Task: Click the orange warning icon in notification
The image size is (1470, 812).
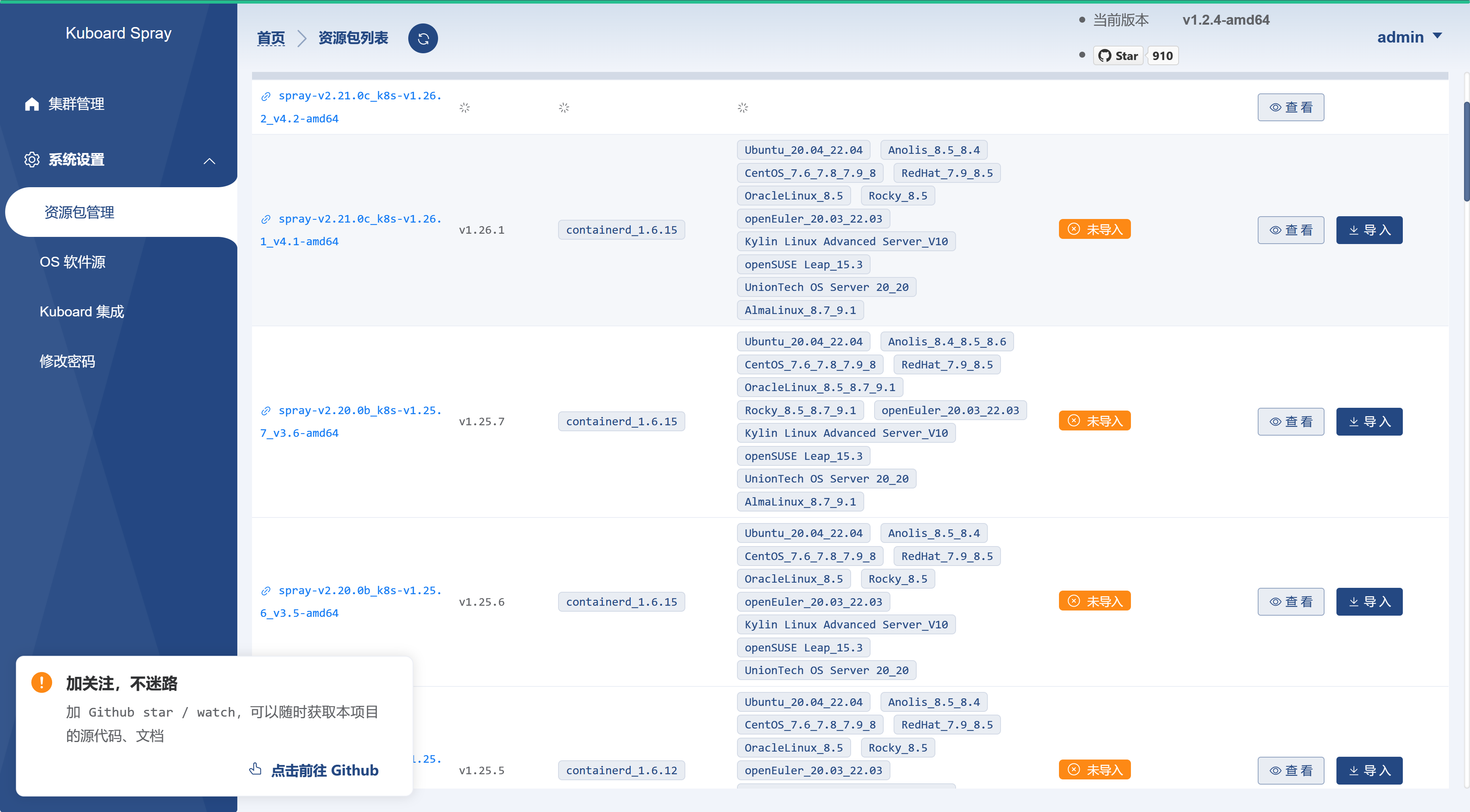Action: pos(42,682)
